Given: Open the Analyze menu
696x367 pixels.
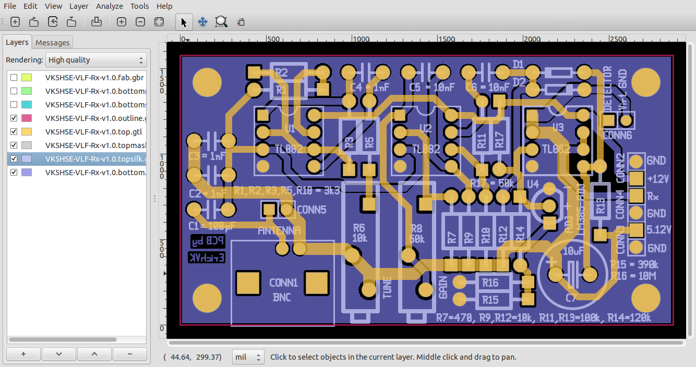Looking at the screenshot, I should click(x=109, y=6).
